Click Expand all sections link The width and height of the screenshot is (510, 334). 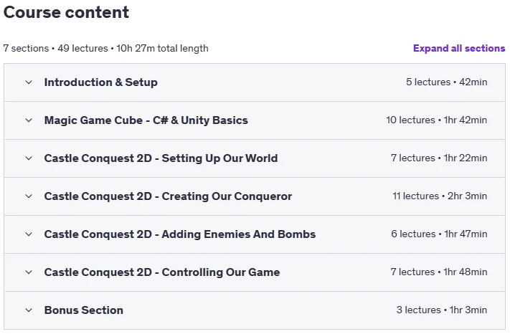(x=459, y=49)
